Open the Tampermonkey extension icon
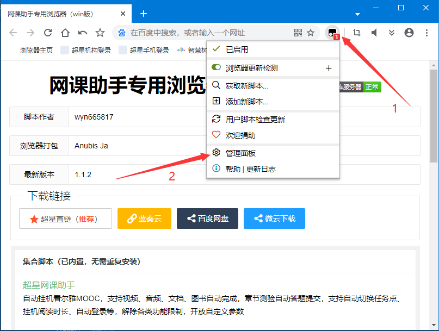 [332, 33]
